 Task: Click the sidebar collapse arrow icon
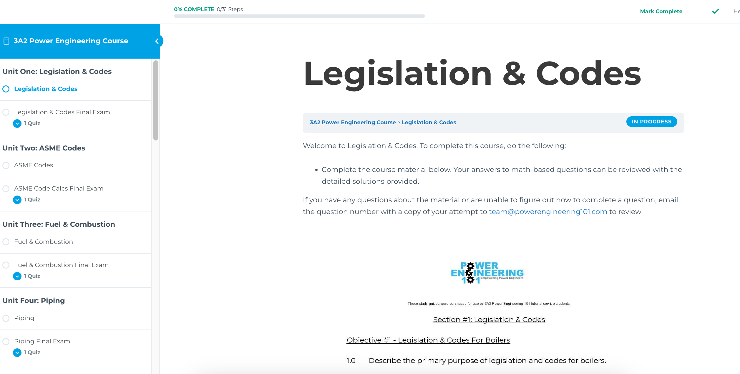pyautogui.click(x=157, y=41)
